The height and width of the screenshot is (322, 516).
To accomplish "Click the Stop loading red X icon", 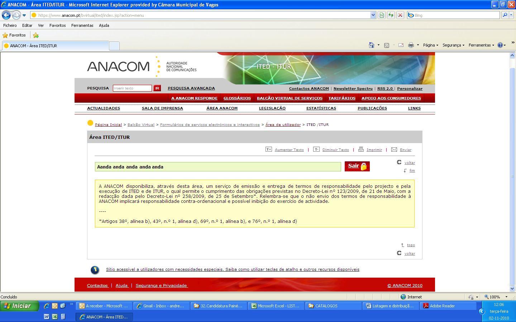I will 400,15.
